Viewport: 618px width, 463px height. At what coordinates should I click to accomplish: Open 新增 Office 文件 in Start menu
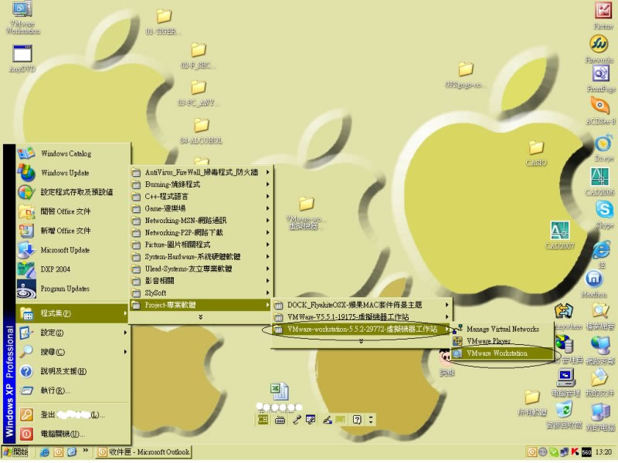click(73, 230)
